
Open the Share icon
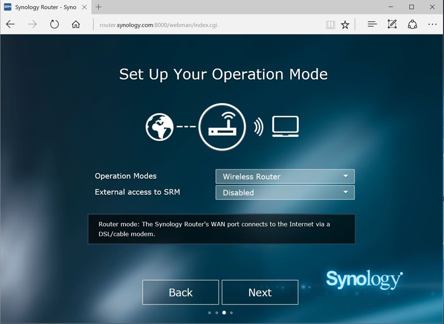(412, 24)
